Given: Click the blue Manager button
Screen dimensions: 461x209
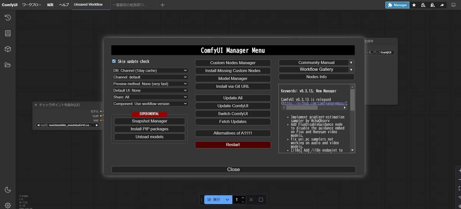Looking at the screenshot, I should tap(397, 5).
